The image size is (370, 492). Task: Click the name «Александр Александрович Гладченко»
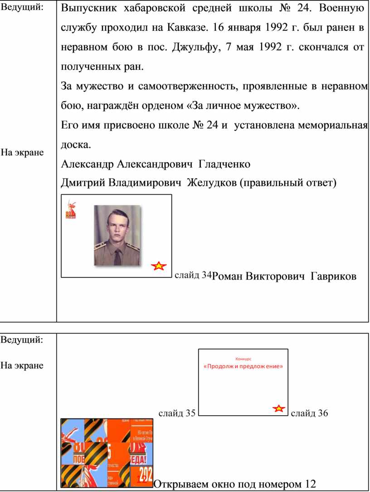coord(156,164)
